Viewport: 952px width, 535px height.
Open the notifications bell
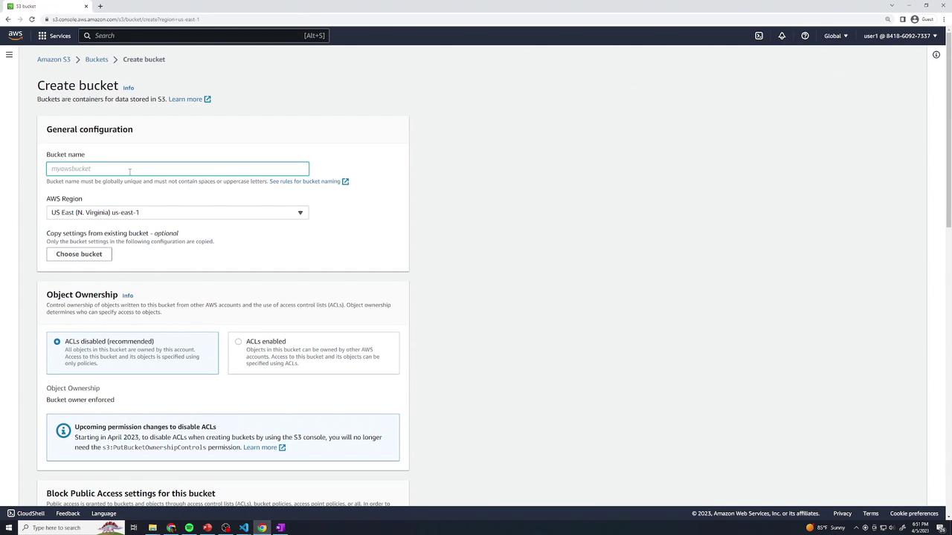782,36
